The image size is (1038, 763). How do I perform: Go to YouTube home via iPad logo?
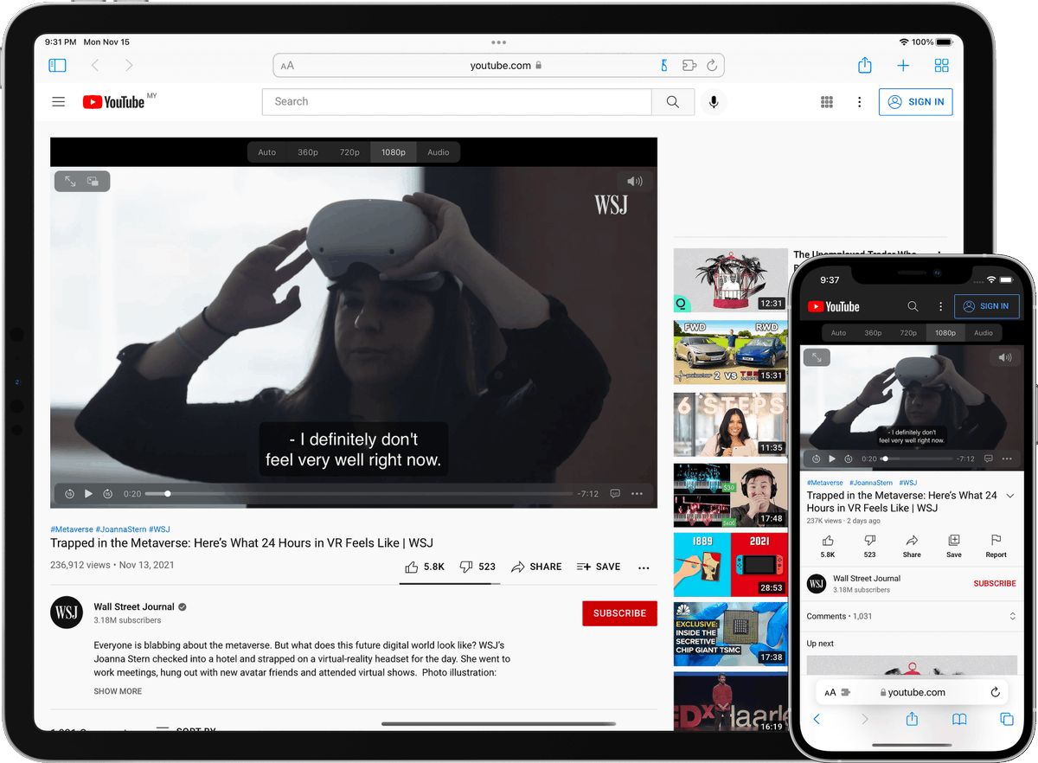tap(114, 101)
